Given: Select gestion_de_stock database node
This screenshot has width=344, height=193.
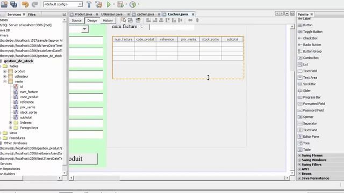Looking at the screenshot, I should tap(19, 61).
